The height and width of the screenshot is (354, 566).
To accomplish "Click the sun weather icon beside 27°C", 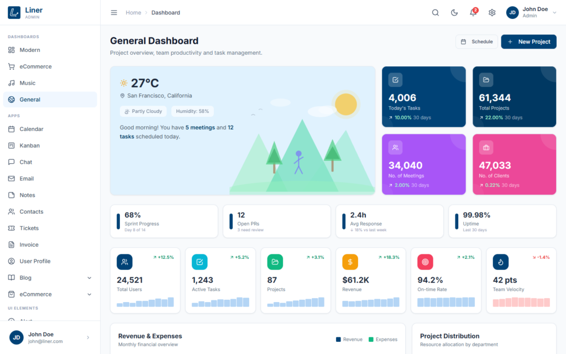I will point(124,83).
